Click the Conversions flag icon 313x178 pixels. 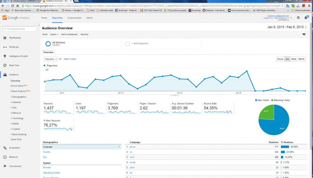(x=5, y=166)
